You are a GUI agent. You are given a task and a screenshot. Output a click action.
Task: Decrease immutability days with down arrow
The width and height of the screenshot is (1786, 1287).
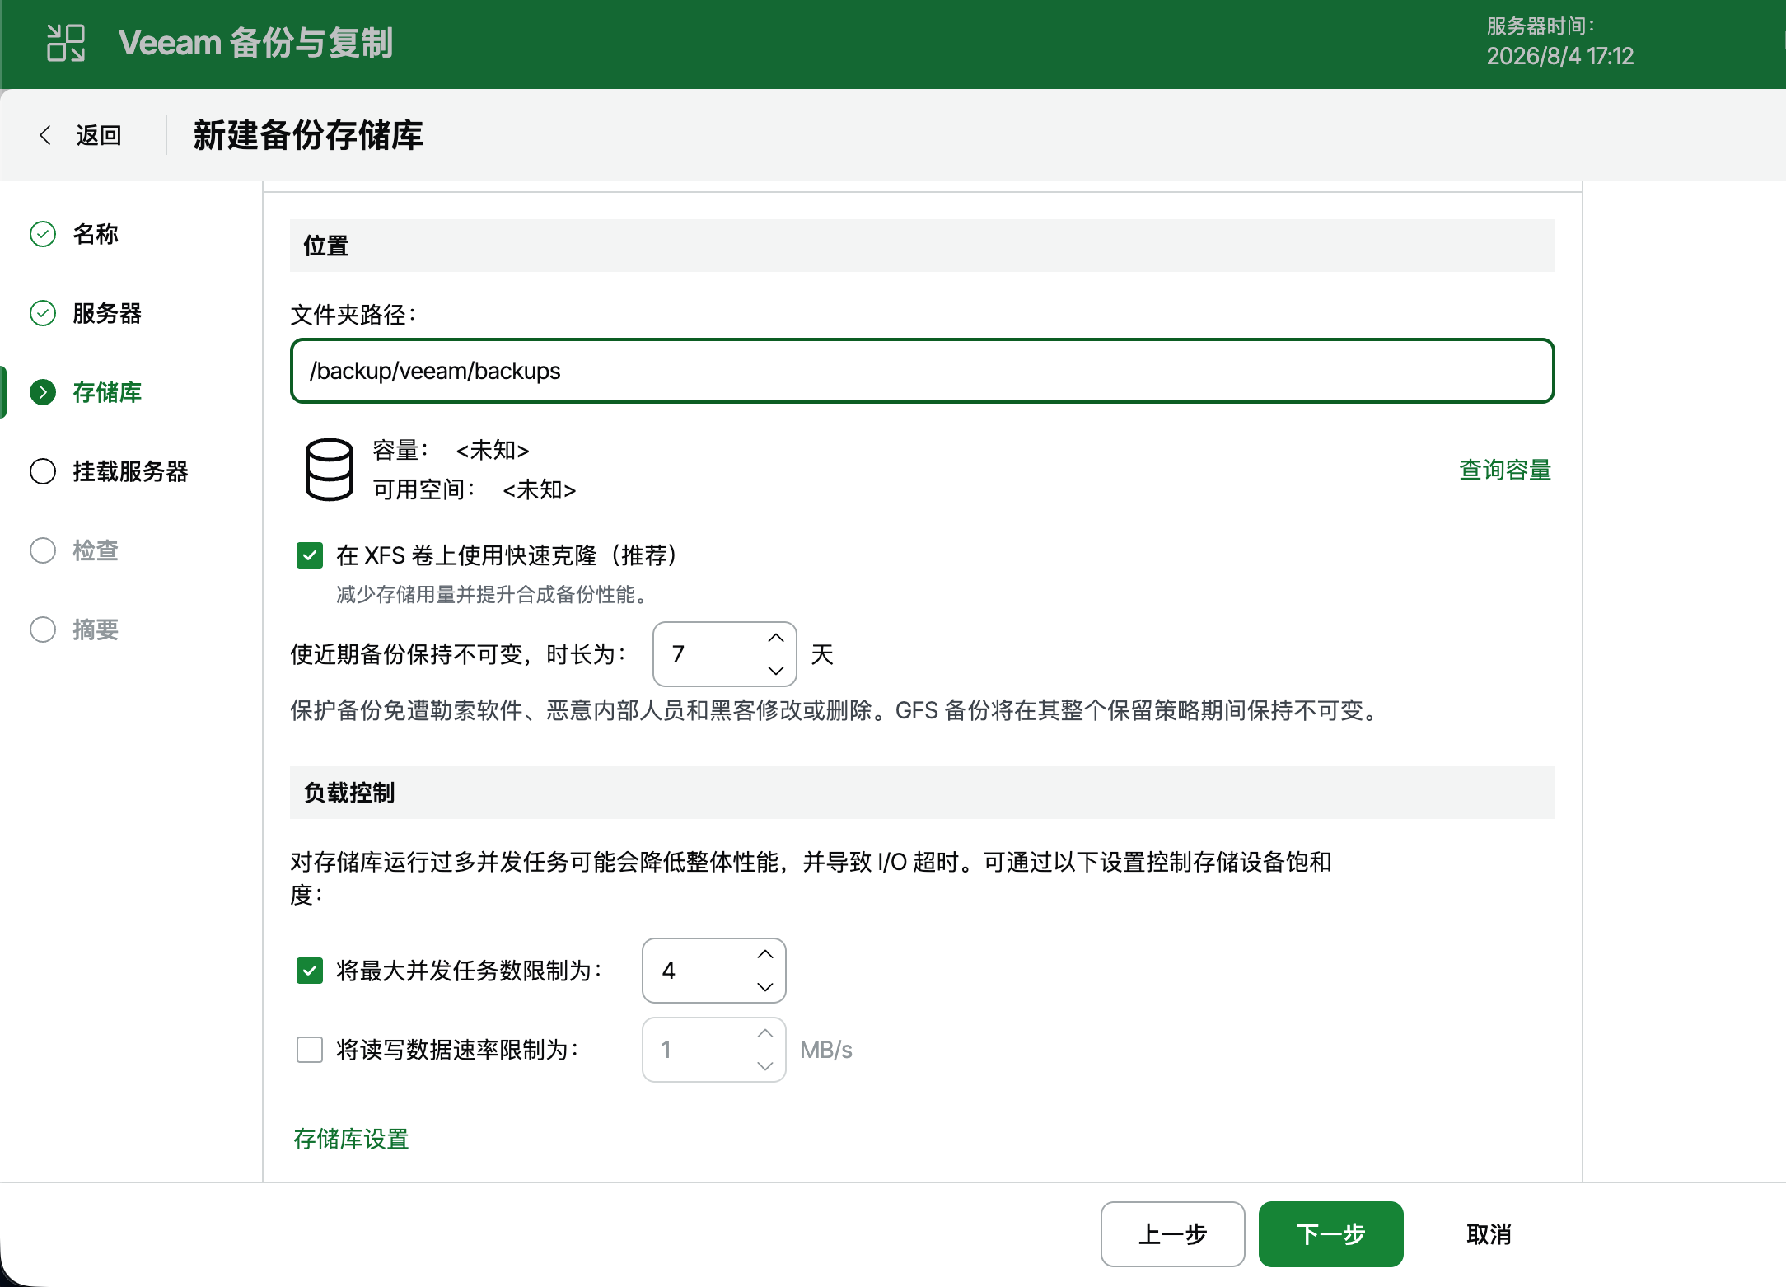click(x=775, y=670)
